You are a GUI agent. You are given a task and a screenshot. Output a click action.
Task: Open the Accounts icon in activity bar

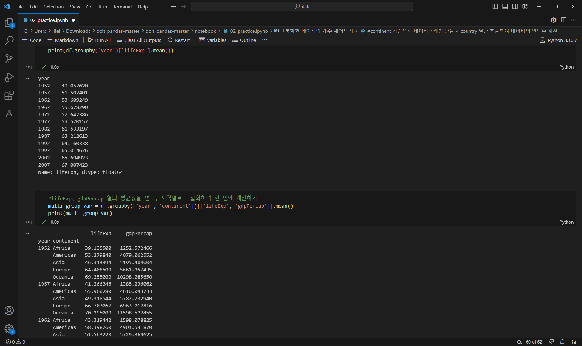(x=9, y=310)
